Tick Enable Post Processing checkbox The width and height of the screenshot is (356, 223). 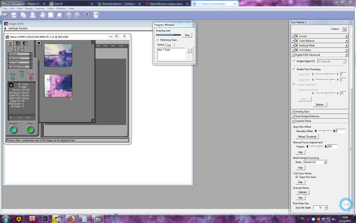point(295,69)
